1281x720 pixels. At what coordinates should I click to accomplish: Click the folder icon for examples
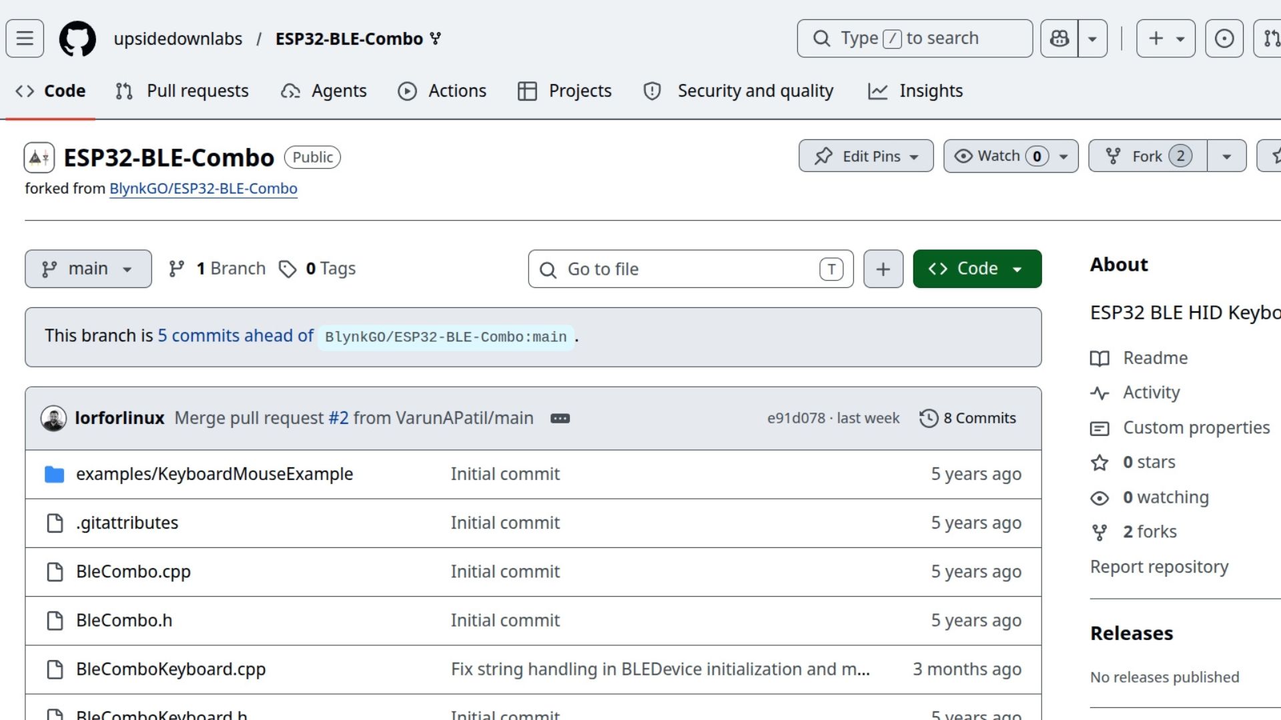pos(54,474)
